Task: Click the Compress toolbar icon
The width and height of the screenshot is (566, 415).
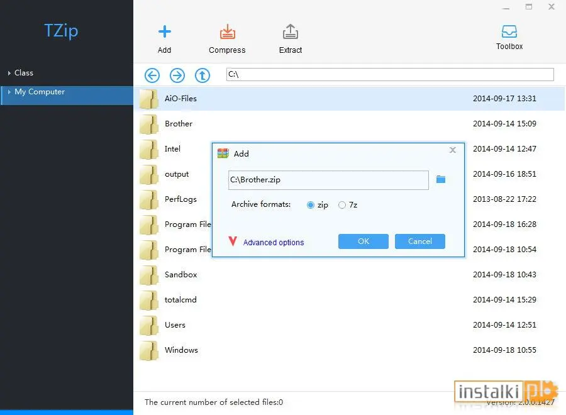Action: click(228, 32)
